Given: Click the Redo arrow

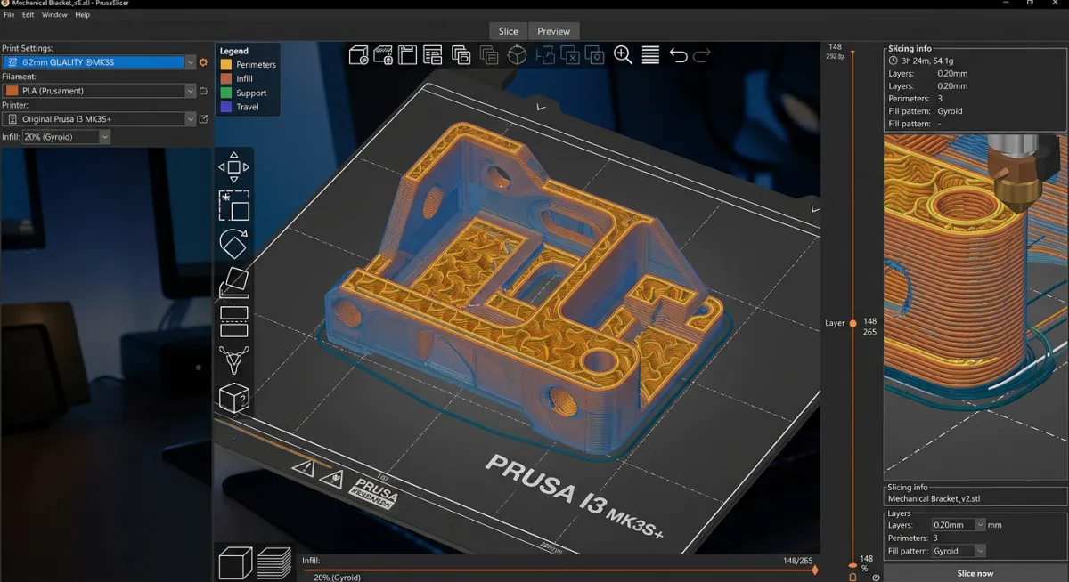Looking at the screenshot, I should (x=702, y=55).
